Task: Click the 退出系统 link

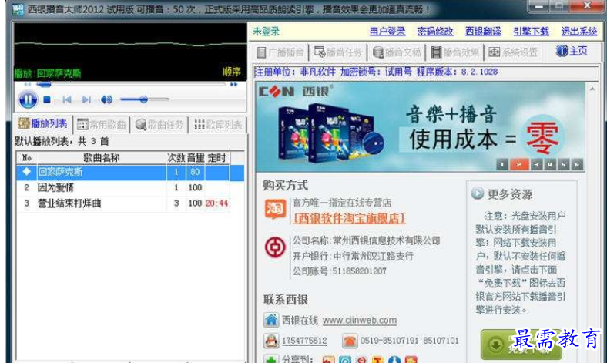Action: [x=579, y=32]
